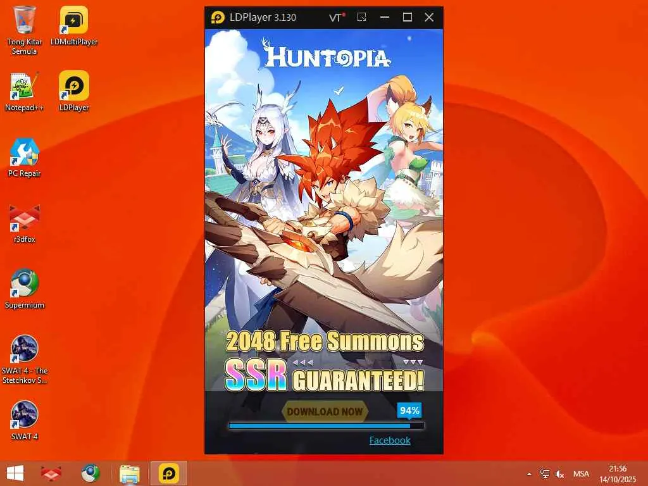Close the LDPlayer window

pos(429,17)
